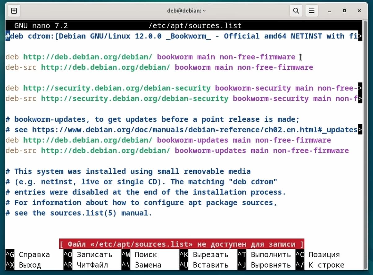Click the "^/ К строке" go-to-line shortcut

tap(320, 265)
